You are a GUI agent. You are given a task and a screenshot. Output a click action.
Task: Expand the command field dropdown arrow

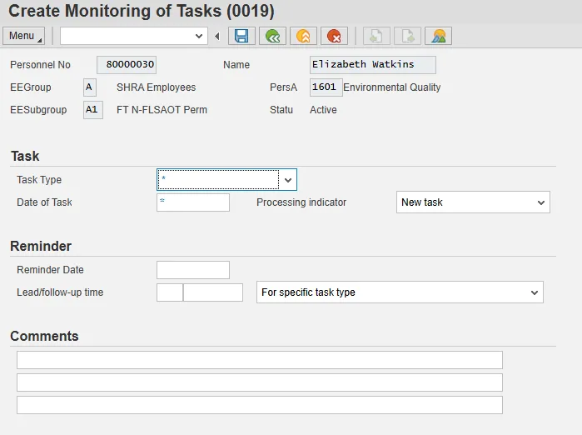[x=199, y=36]
